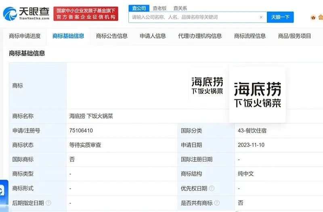Click the red 官方备案企业征信机构 banner
The image size is (323, 212).
(x=86, y=14)
